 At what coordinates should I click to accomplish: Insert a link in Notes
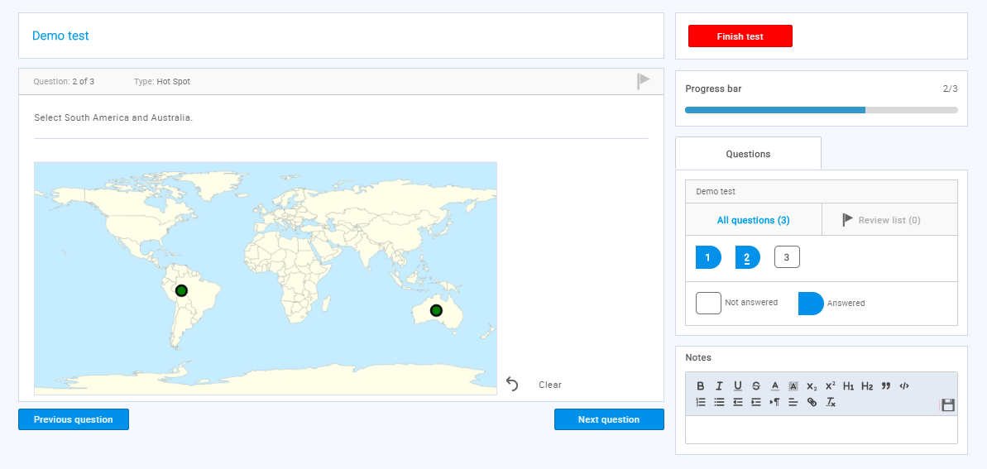pyautogui.click(x=812, y=402)
